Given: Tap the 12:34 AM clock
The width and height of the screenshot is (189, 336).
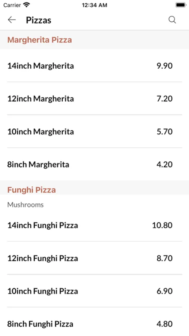Looking at the screenshot, I should tap(94, 5).
